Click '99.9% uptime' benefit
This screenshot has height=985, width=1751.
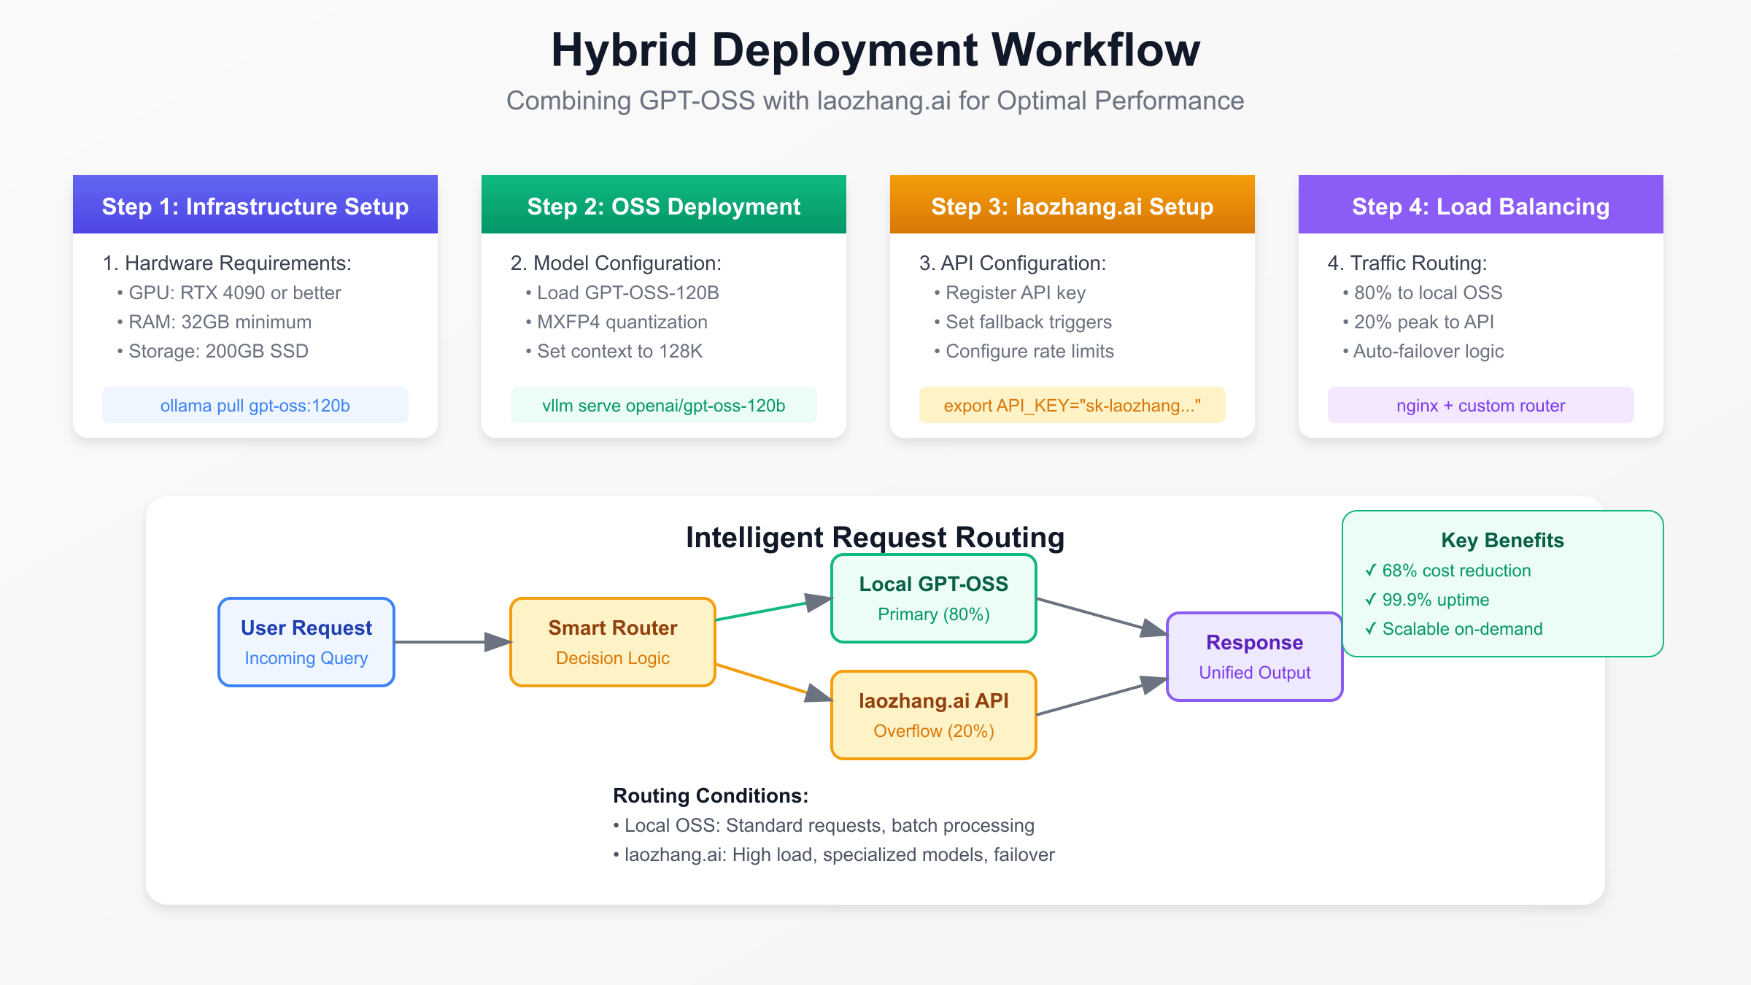pos(1427,600)
